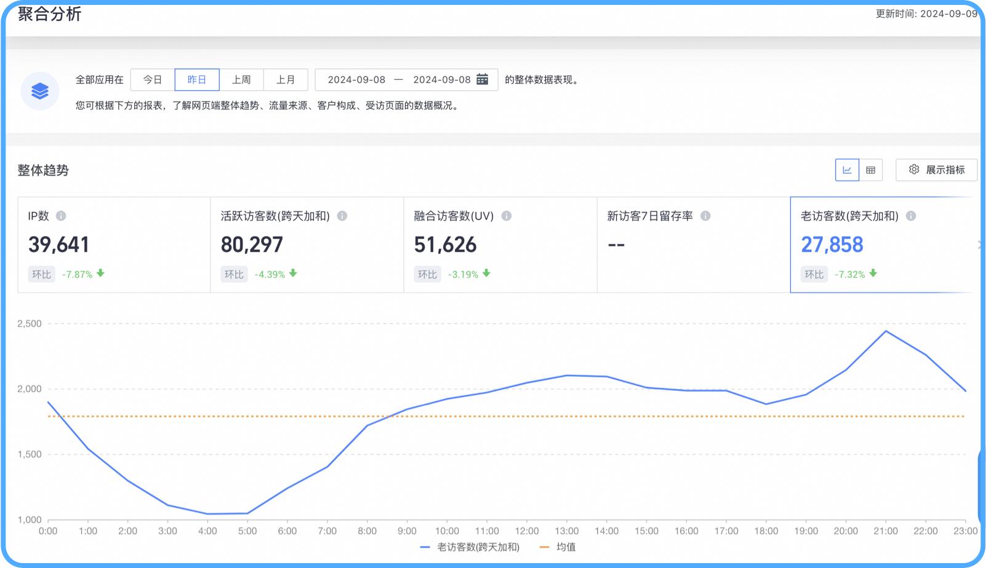Click the info icon beside 活跃访客数(跨天加和)
The image size is (986, 568).
point(343,216)
